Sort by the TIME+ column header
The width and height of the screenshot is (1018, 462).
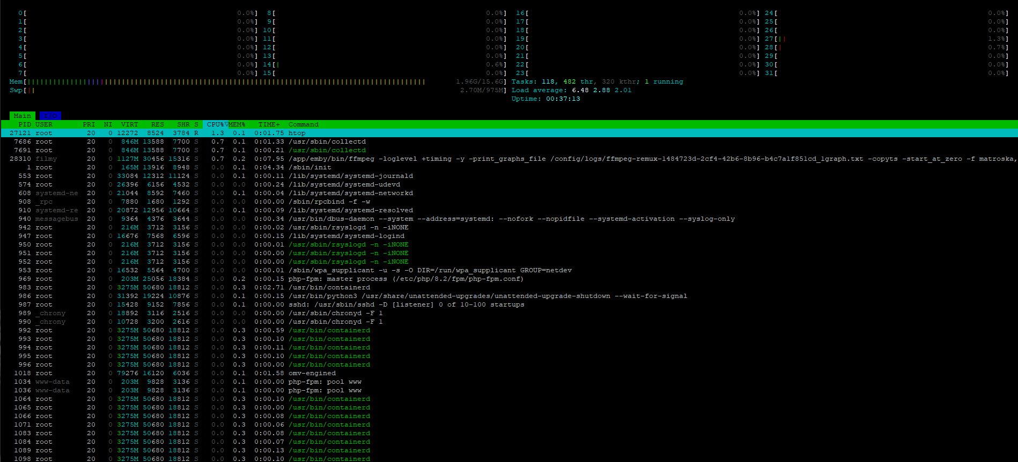point(269,124)
